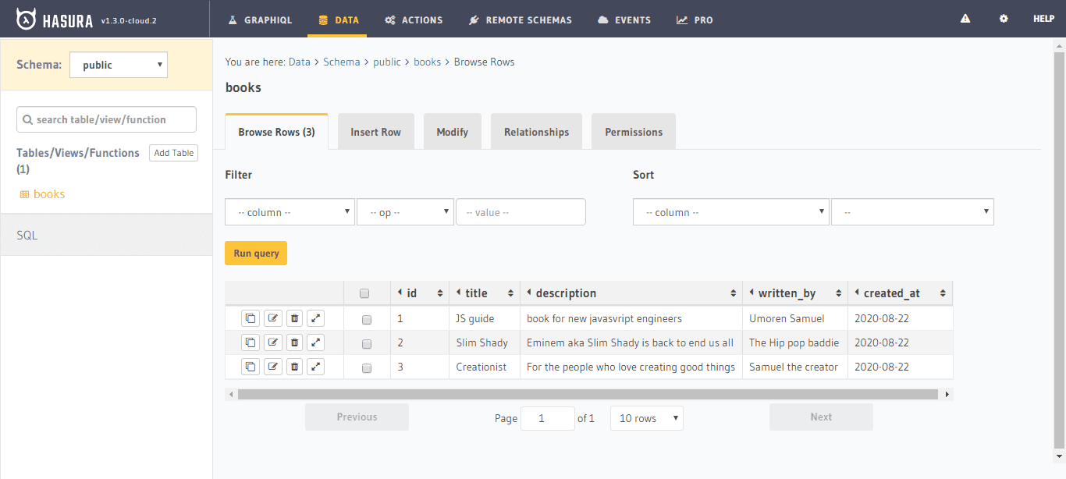Click the search table/view/function field
The image size is (1066, 479).
click(x=107, y=119)
